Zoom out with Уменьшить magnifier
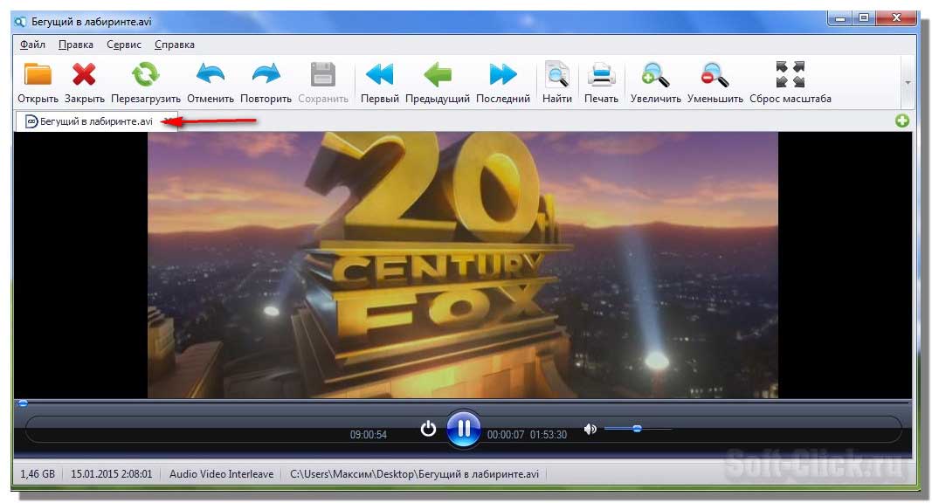The height and width of the screenshot is (503, 932). (x=715, y=76)
